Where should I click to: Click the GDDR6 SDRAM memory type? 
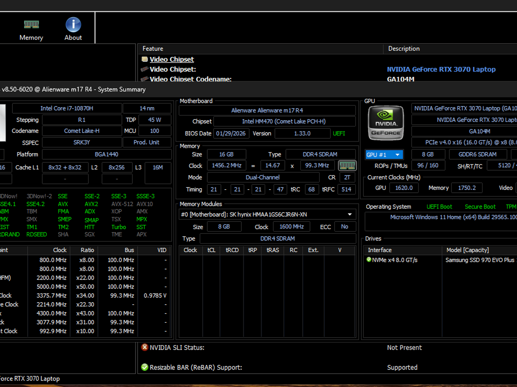tap(478, 154)
